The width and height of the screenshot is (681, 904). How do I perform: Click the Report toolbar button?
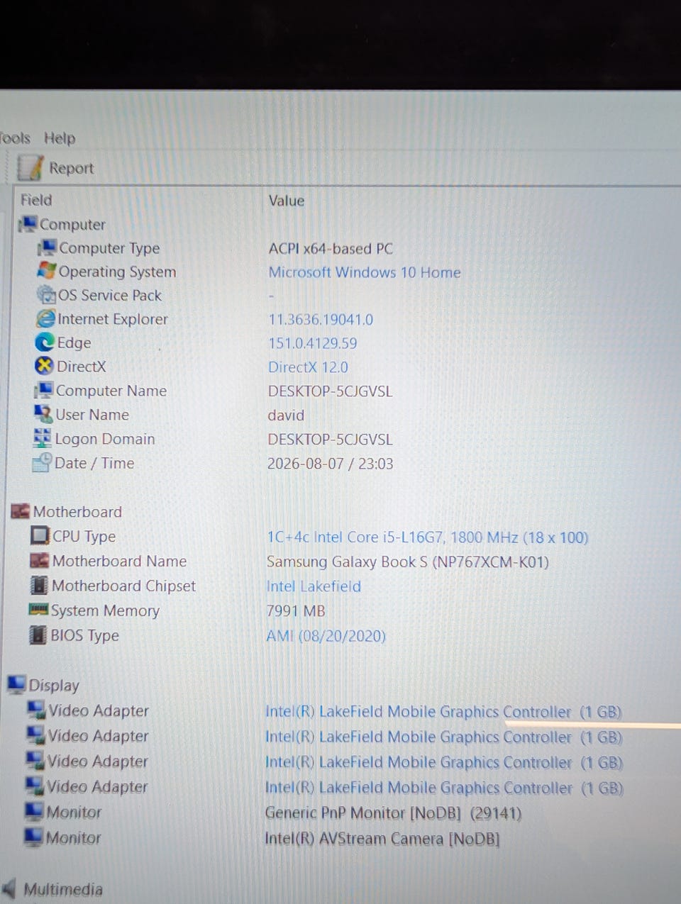(56, 168)
